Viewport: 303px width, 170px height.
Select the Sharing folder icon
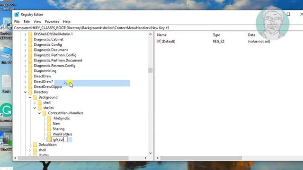[x=49, y=129]
